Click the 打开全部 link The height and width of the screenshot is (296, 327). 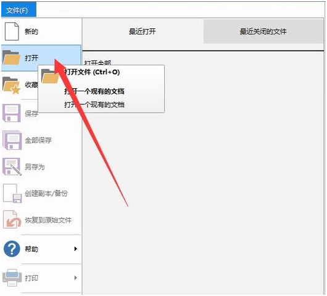[x=97, y=62]
